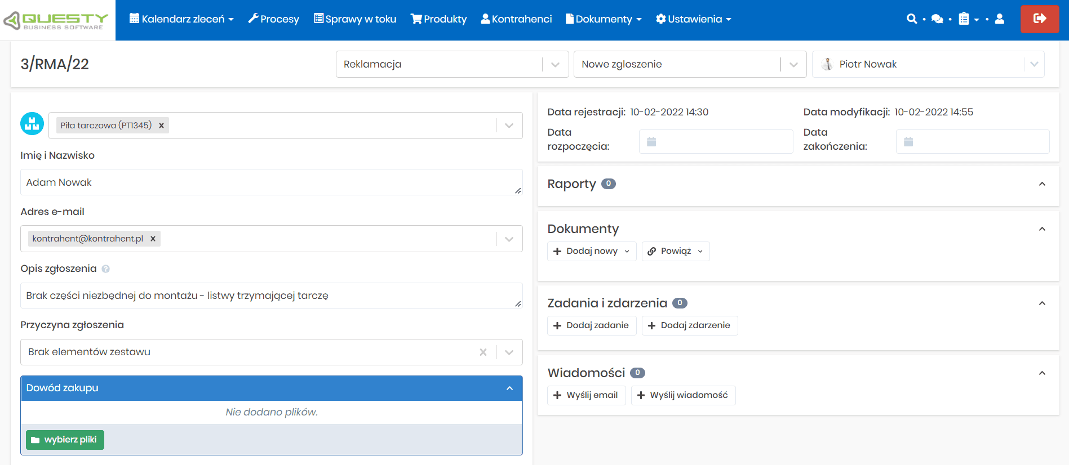Click the Zadania i zdarzenia count badge
1069x465 pixels.
click(x=680, y=303)
